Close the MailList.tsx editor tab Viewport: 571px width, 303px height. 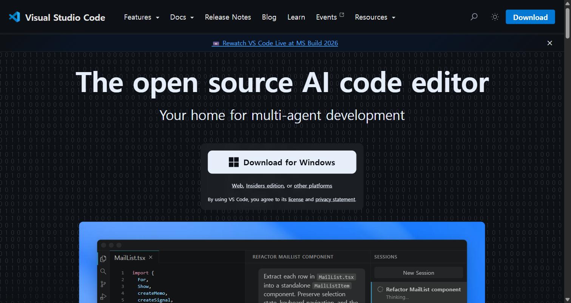(x=150, y=257)
